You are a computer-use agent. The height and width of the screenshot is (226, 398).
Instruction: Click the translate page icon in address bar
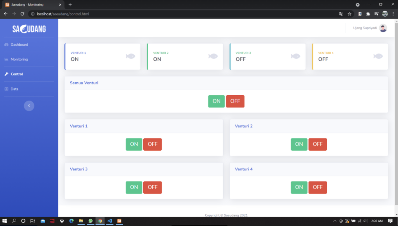pos(341,14)
